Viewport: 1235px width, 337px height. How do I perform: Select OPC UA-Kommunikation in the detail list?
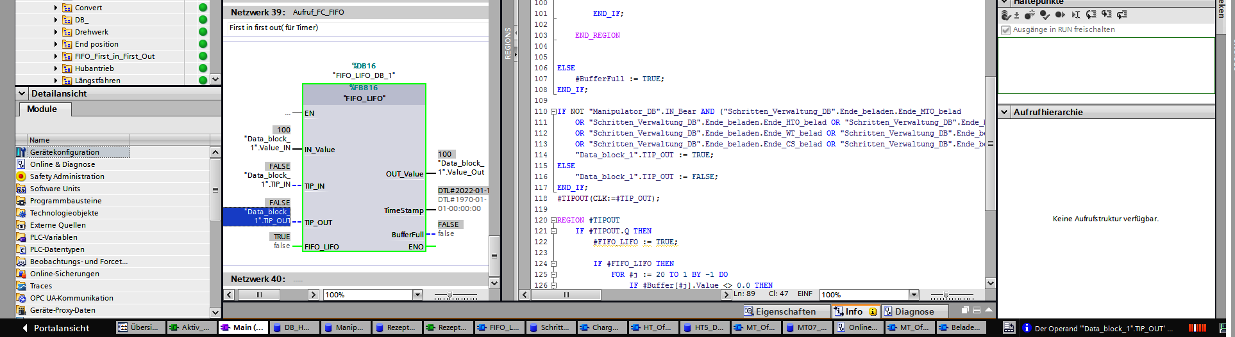[x=72, y=298]
